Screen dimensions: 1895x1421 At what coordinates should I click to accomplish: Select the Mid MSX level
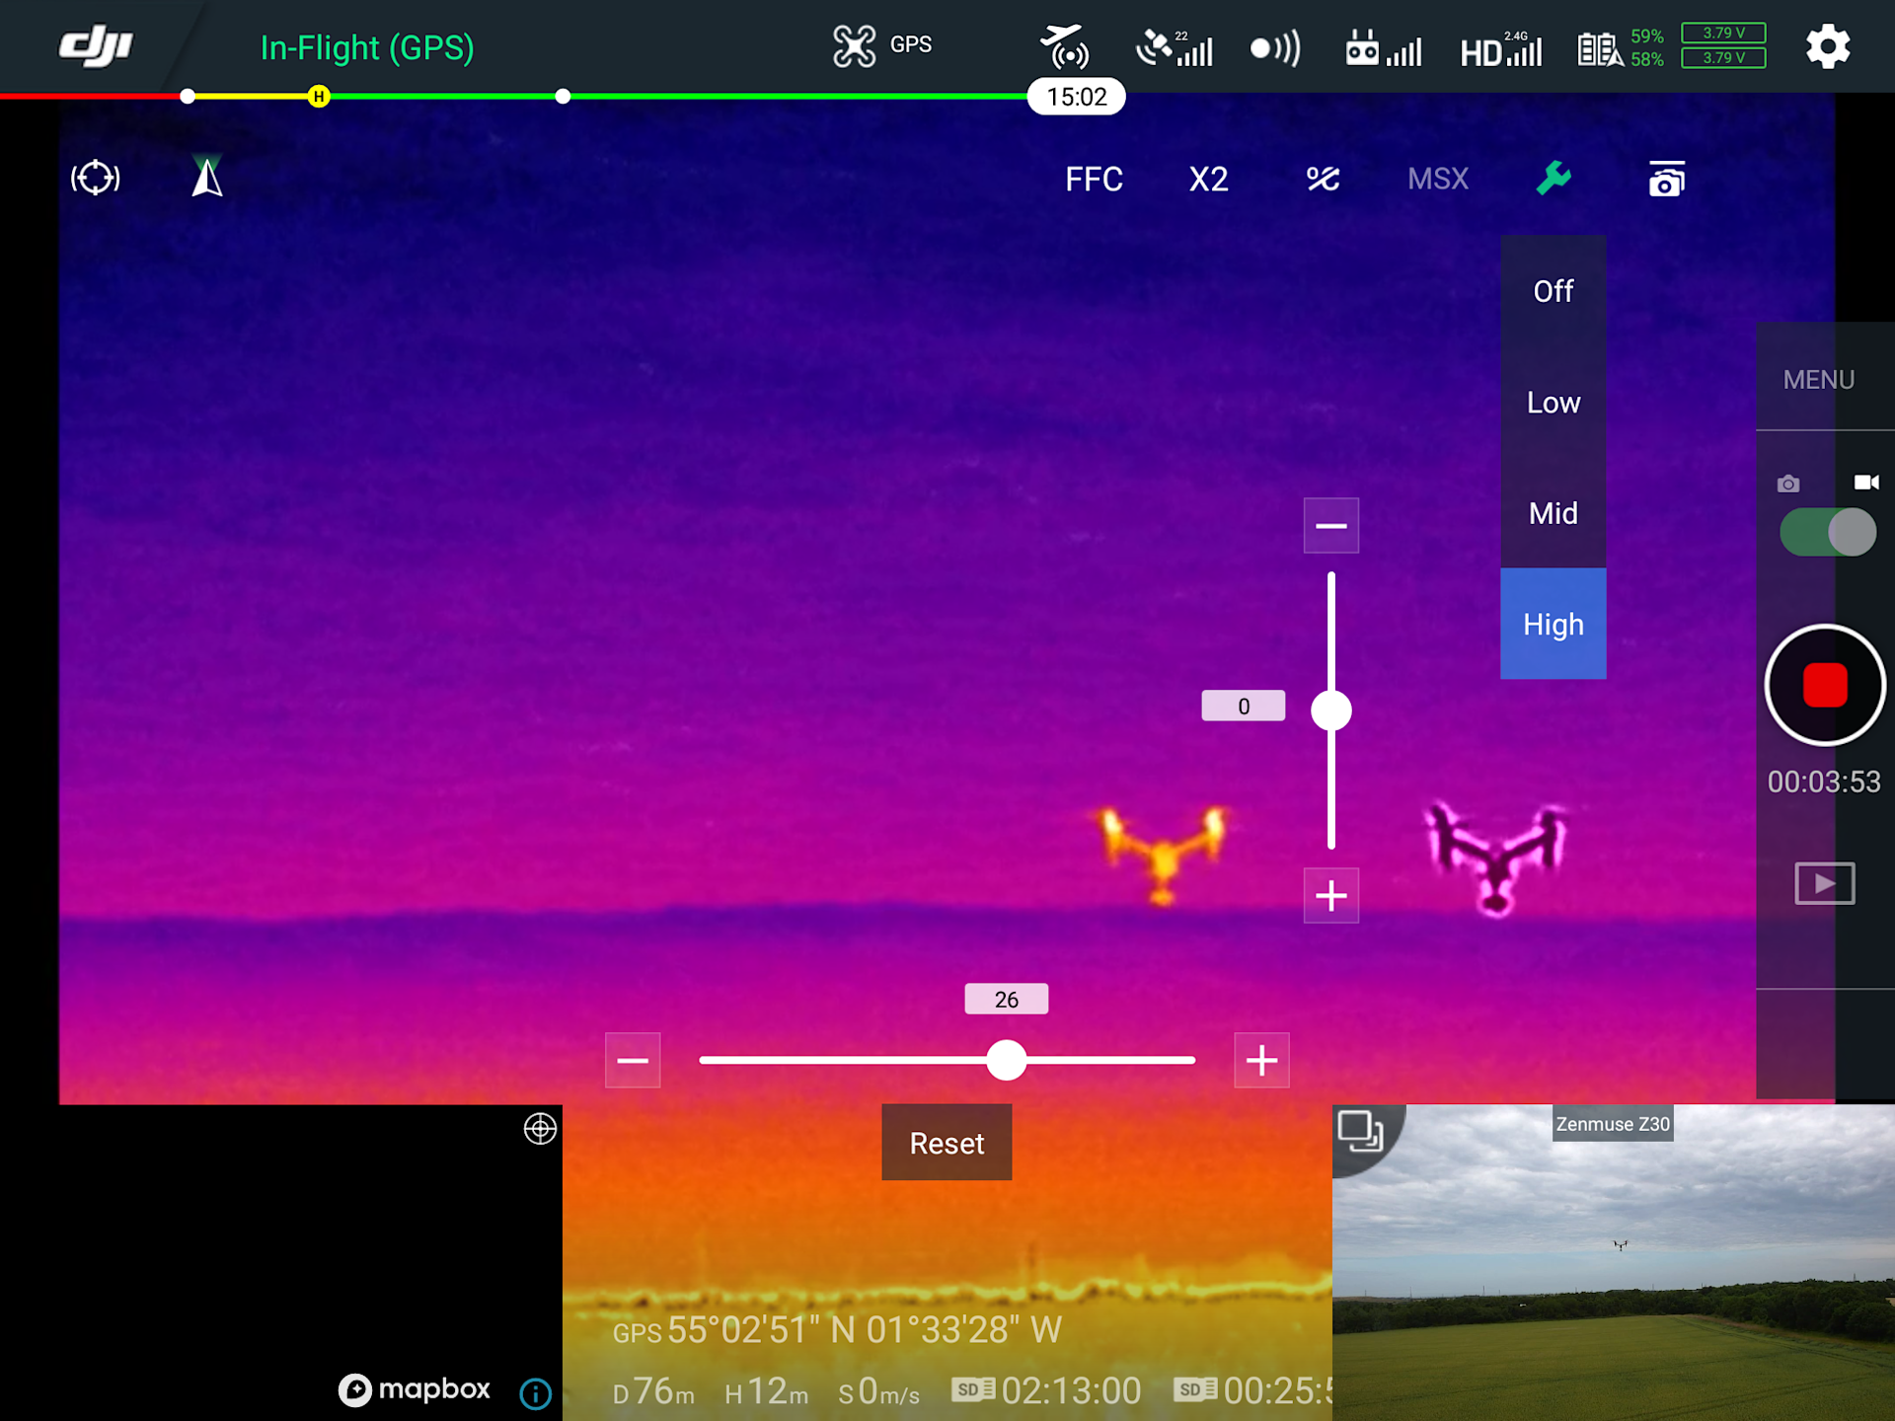(1553, 513)
